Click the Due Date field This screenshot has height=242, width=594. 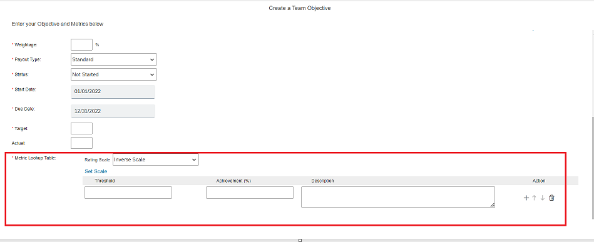(x=113, y=111)
